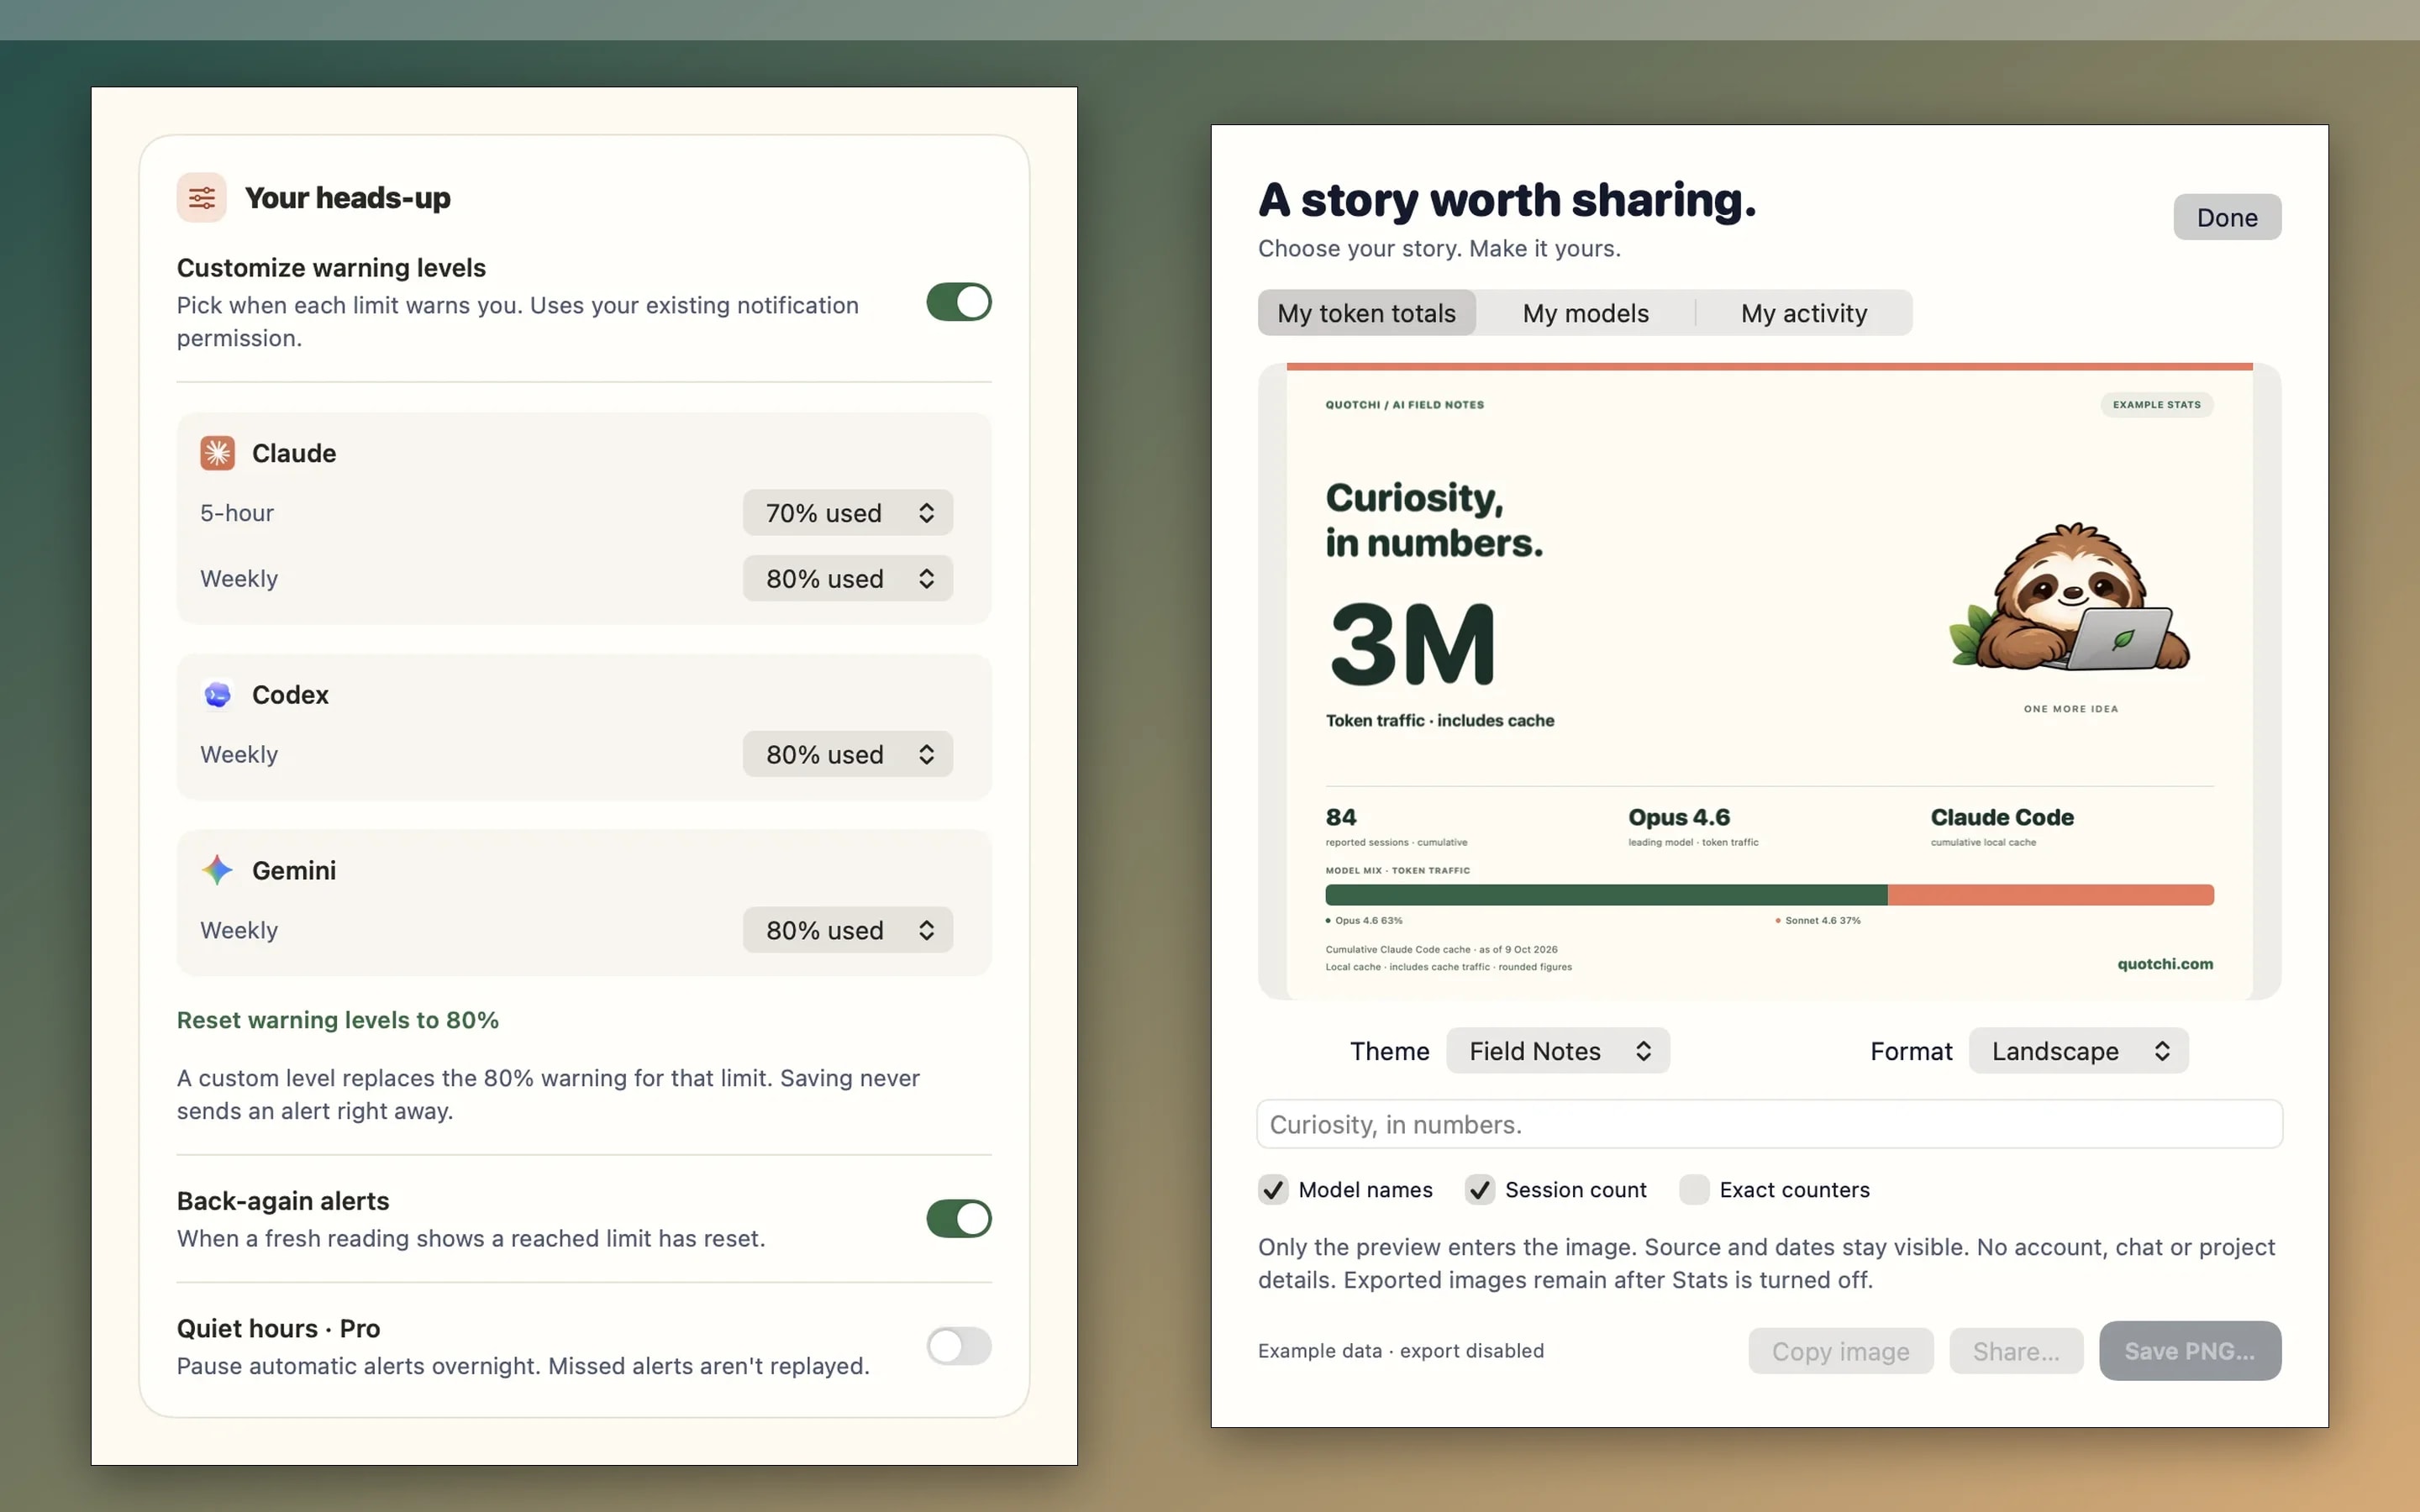Viewport: 2420px width, 1512px height.
Task: Click the green Opus 4.6 model mix bar
Action: point(1606,895)
